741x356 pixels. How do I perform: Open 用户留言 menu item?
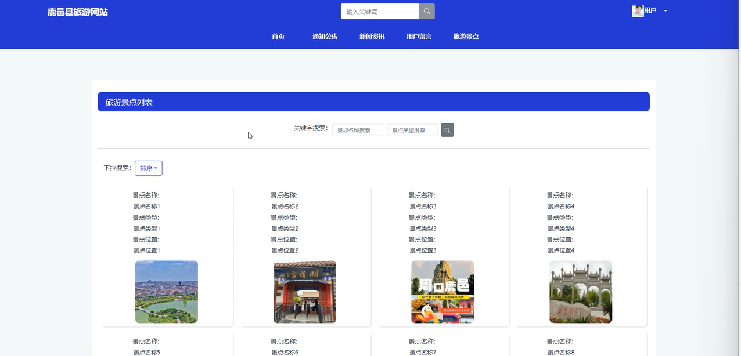click(x=419, y=37)
